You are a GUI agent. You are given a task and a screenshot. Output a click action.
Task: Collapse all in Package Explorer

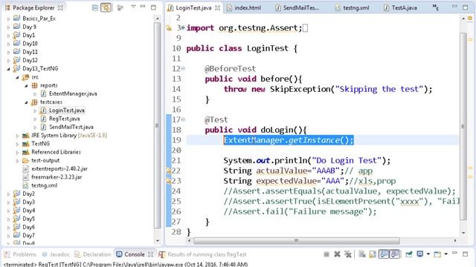(x=95, y=7)
